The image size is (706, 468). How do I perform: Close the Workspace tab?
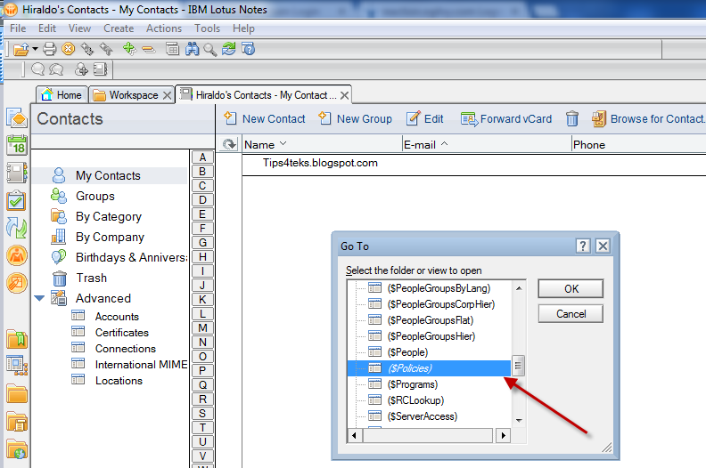pyautogui.click(x=167, y=95)
